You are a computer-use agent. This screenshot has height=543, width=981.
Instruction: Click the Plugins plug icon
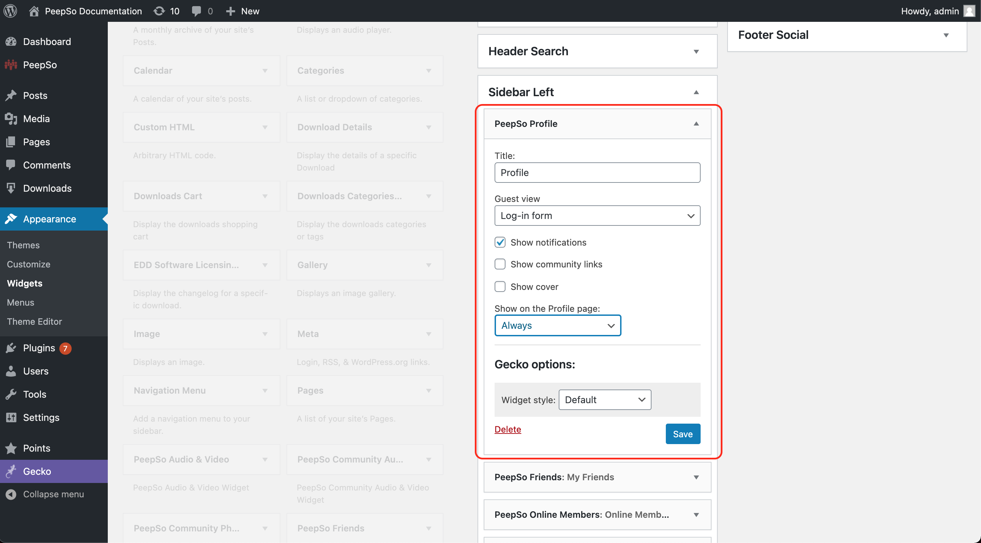[x=11, y=348]
